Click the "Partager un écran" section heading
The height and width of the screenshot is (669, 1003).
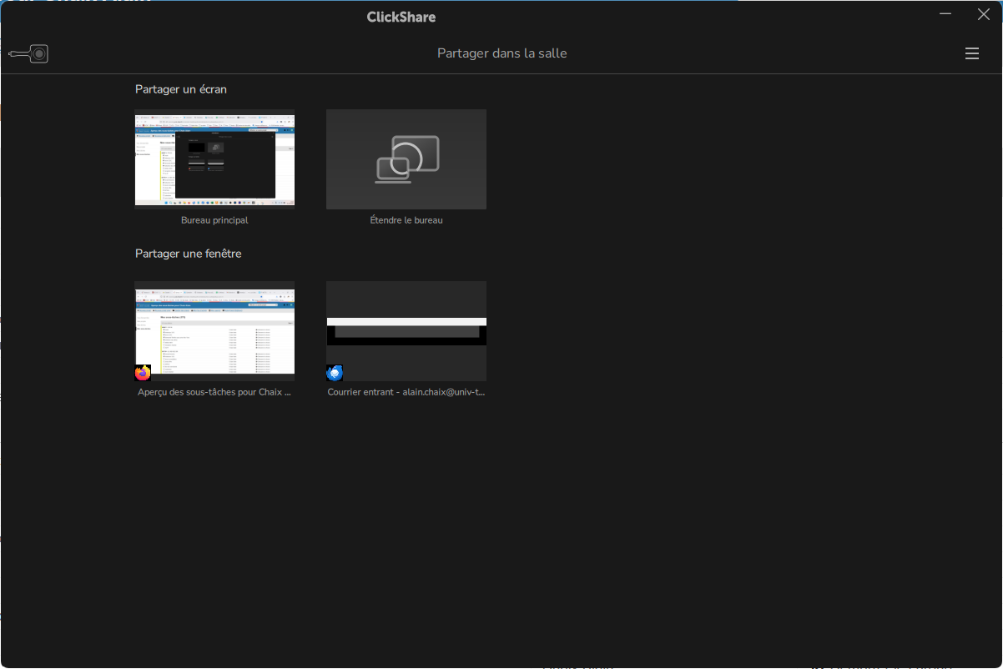click(x=181, y=89)
